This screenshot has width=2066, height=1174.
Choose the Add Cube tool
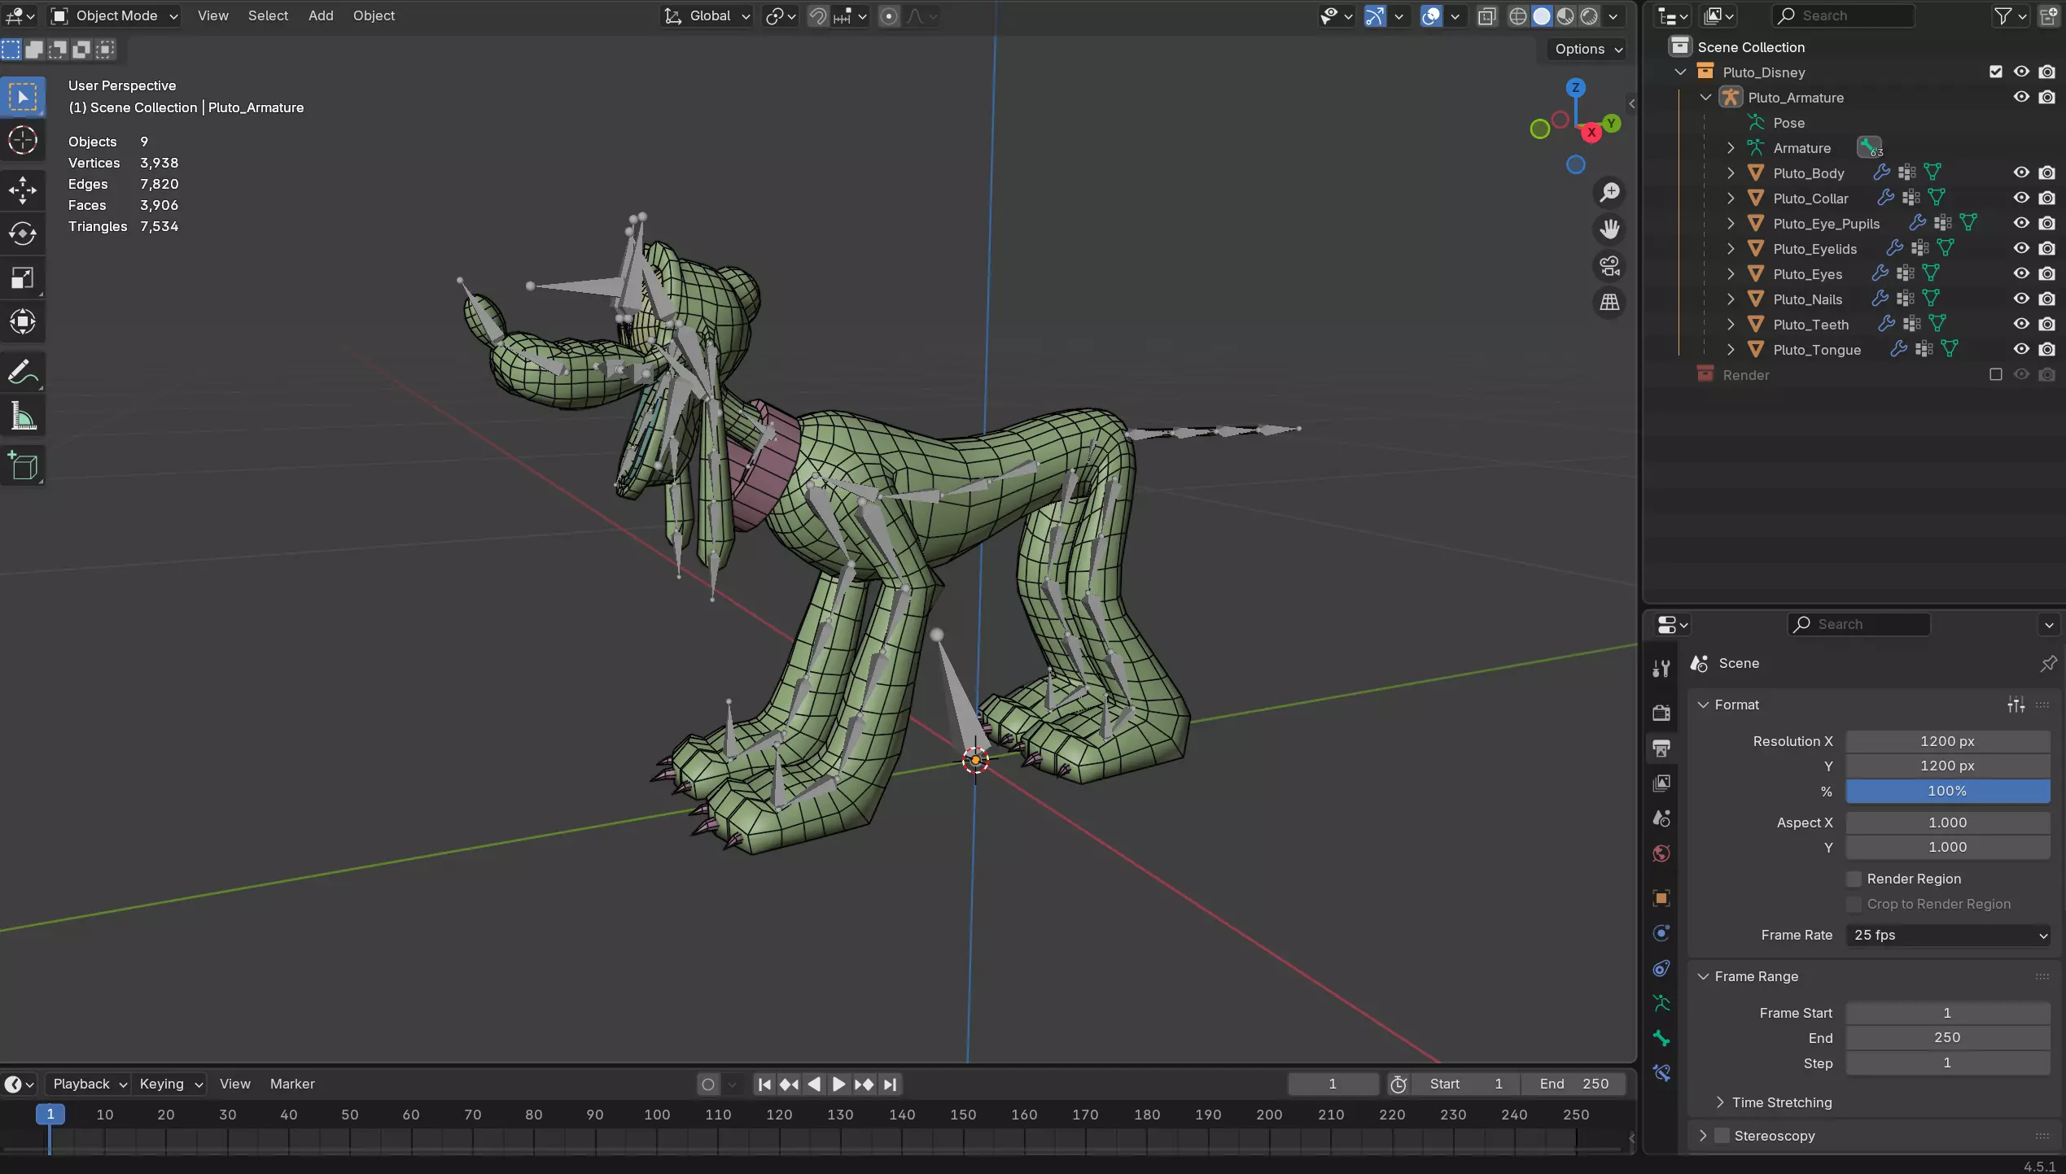click(23, 466)
